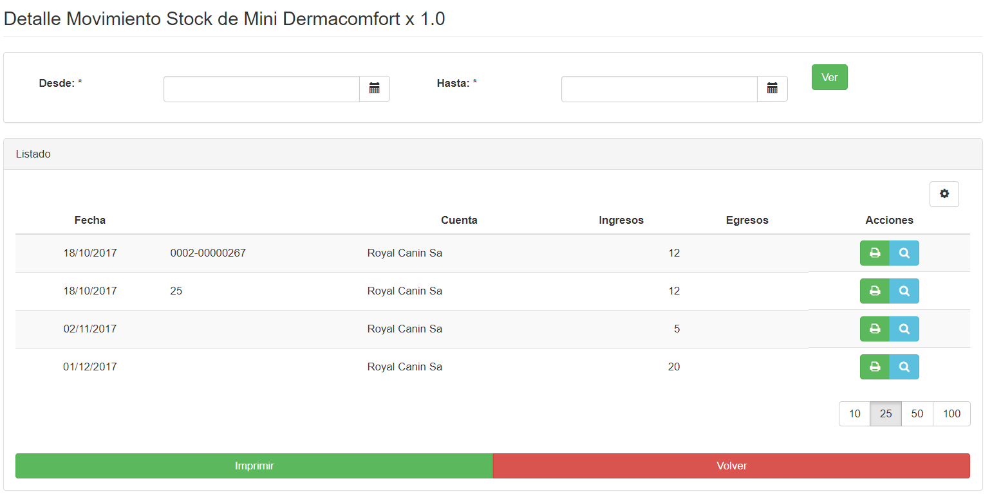992x499 pixels.
Task: Click the Listado panel heading
Action: coord(493,154)
